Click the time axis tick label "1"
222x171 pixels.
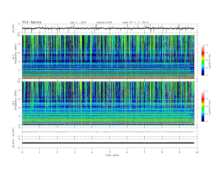point(40,152)
